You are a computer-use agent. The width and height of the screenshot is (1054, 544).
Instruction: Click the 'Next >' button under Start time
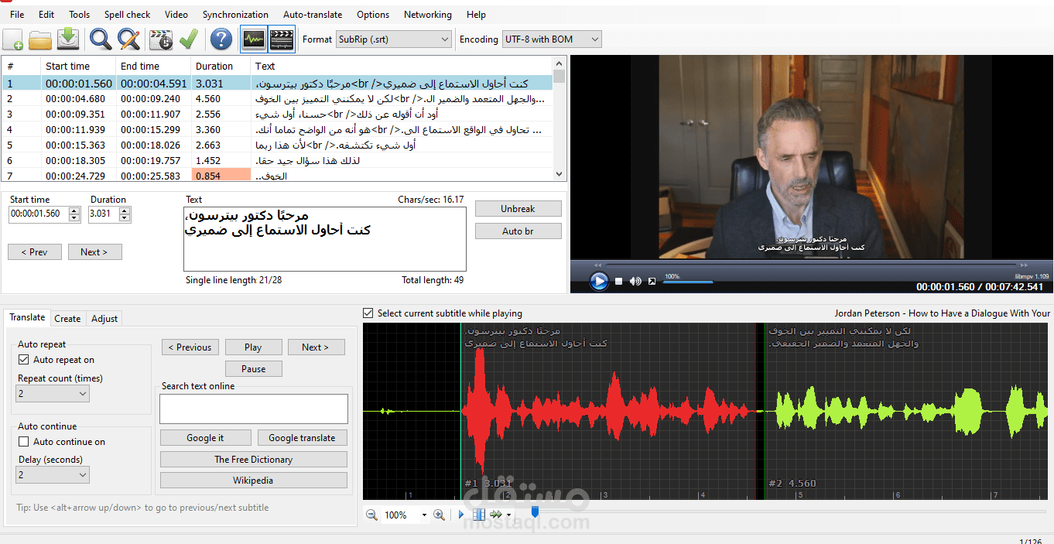pos(94,251)
